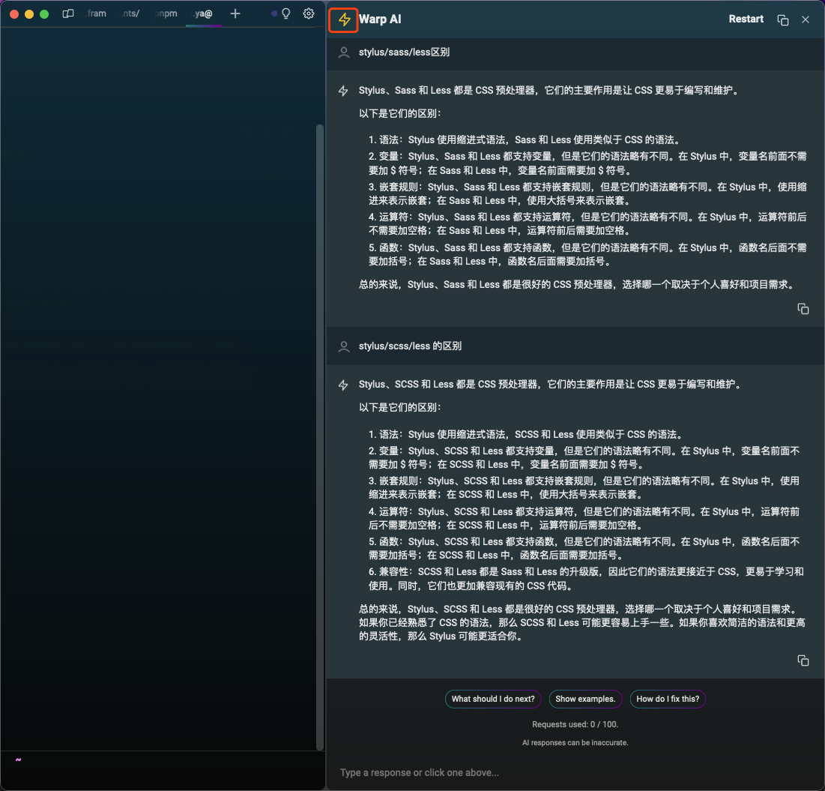Image resolution: width=825 pixels, height=791 pixels.
Task: Click the lightbulb tips icon
Action: coord(285,13)
